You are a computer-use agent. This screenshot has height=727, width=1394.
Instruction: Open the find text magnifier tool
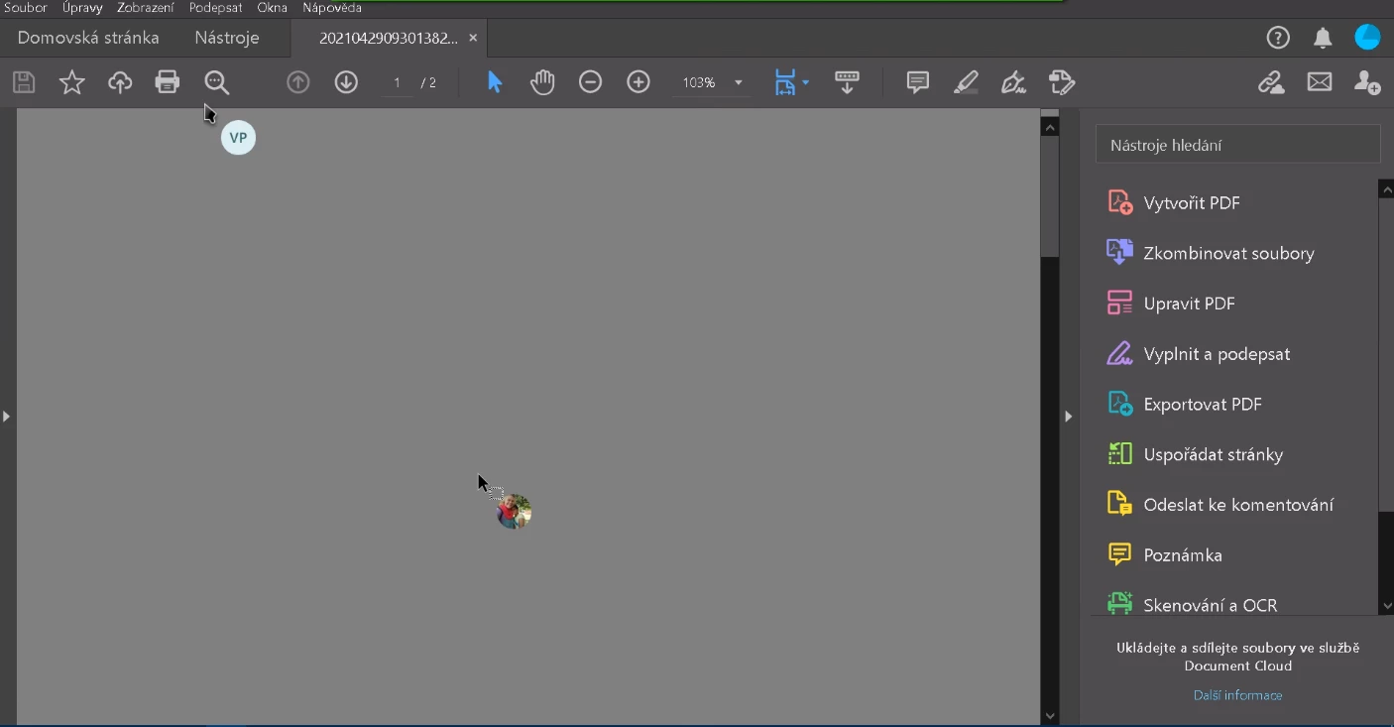pos(216,82)
